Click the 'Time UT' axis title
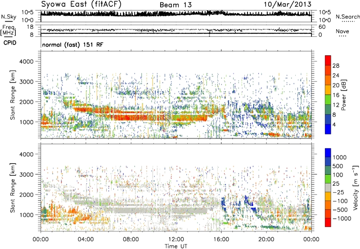 (176, 246)
